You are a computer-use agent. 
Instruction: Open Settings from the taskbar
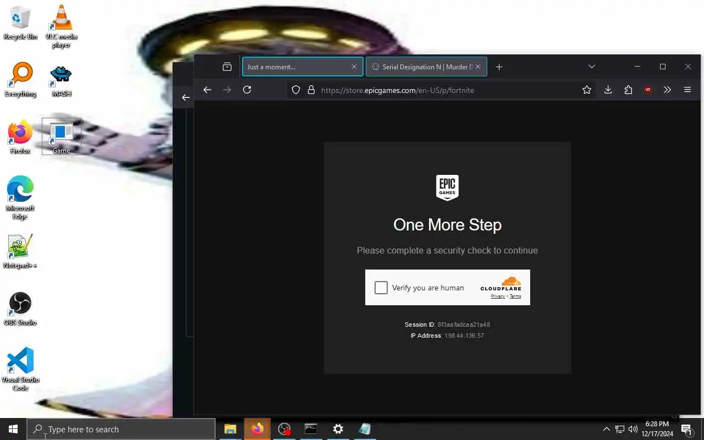click(x=338, y=429)
